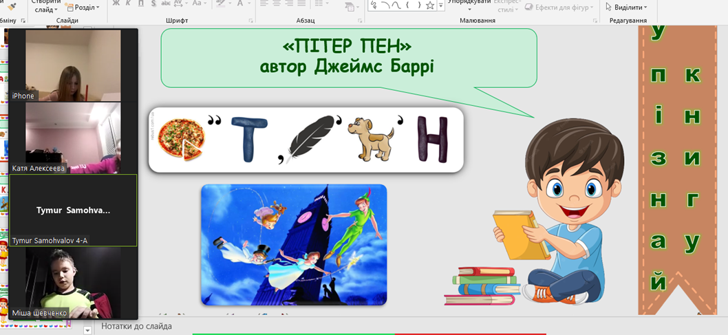Open the Виділити select dropdown
Screen dimensions: 728x335
626,8
